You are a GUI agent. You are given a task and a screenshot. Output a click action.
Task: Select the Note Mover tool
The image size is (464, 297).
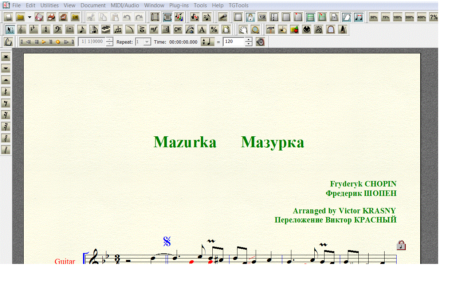pyautogui.click(x=283, y=29)
